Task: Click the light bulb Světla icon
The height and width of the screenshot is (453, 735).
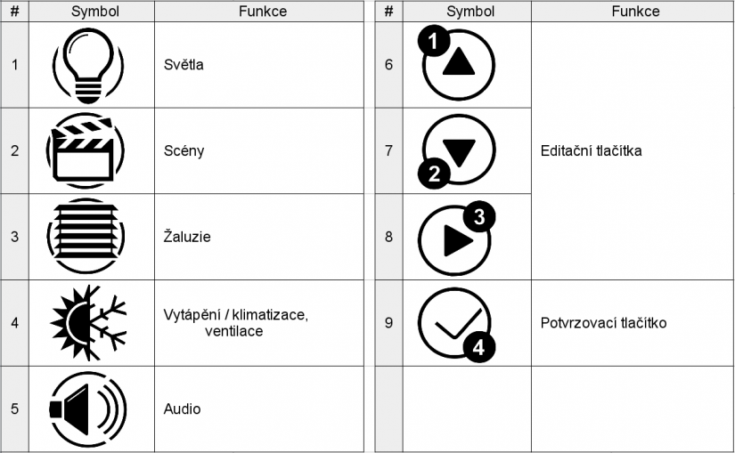Action: pos(88,66)
